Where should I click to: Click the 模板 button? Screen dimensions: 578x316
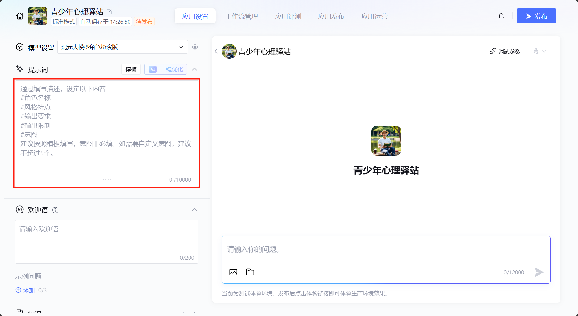(x=131, y=69)
